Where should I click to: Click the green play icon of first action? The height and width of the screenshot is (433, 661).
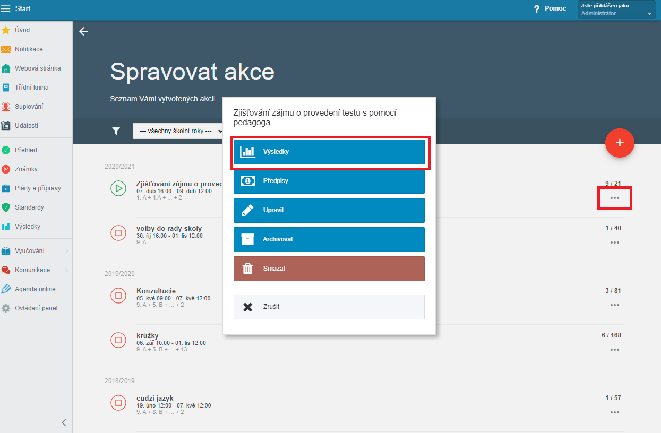coord(118,188)
